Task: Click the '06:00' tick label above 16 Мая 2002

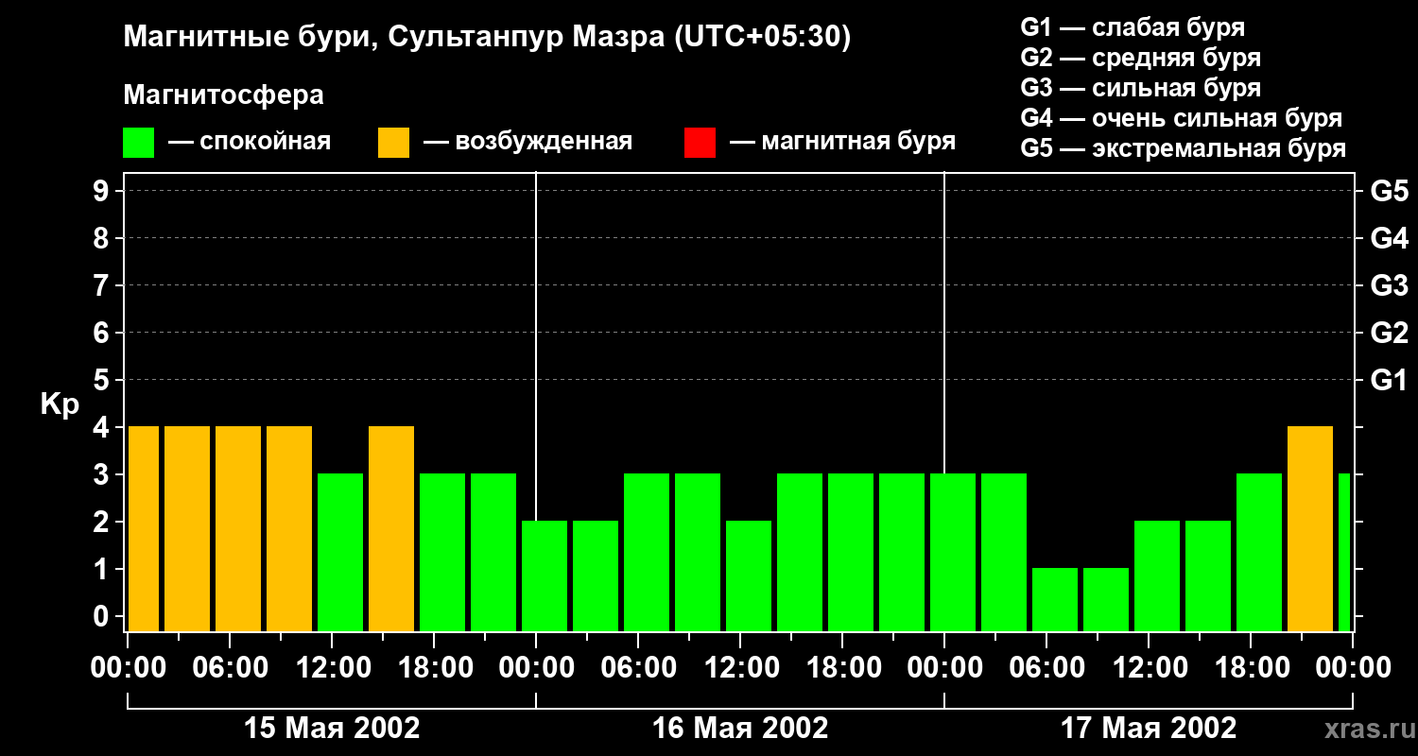Action: 638,667
